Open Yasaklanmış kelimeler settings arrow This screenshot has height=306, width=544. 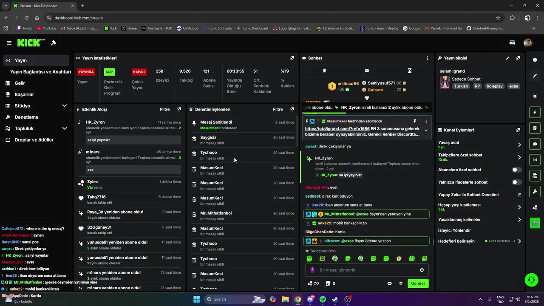(x=519, y=220)
